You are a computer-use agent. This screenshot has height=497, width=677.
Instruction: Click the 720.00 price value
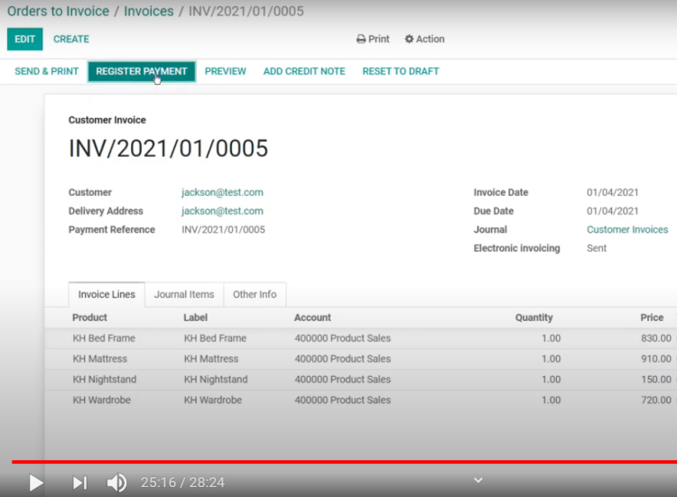tap(656, 400)
